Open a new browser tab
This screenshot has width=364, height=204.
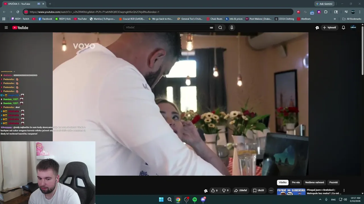coord(50,4)
